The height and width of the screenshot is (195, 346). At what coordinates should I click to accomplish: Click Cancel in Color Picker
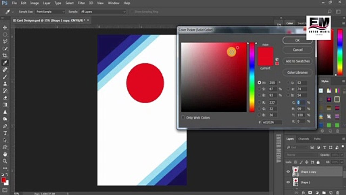tap(297, 50)
